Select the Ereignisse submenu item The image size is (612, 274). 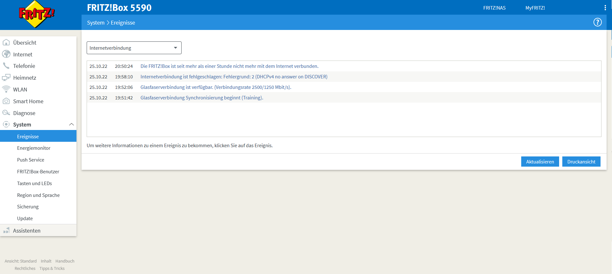(38, 136)
